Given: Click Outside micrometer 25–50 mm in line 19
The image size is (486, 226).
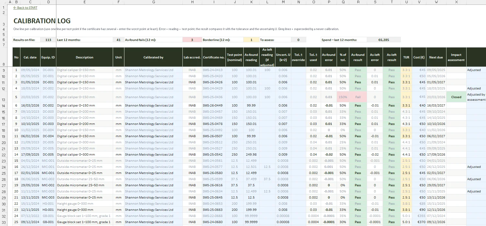Looking at the screenshot, I should (85, 185).
